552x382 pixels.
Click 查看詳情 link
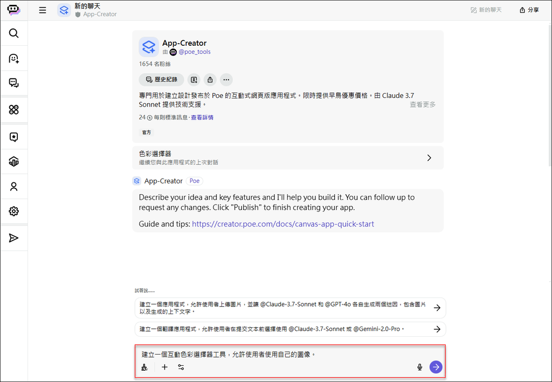point(202,117)
